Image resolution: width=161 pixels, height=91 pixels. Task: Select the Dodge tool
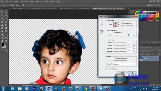pos(6,31)
